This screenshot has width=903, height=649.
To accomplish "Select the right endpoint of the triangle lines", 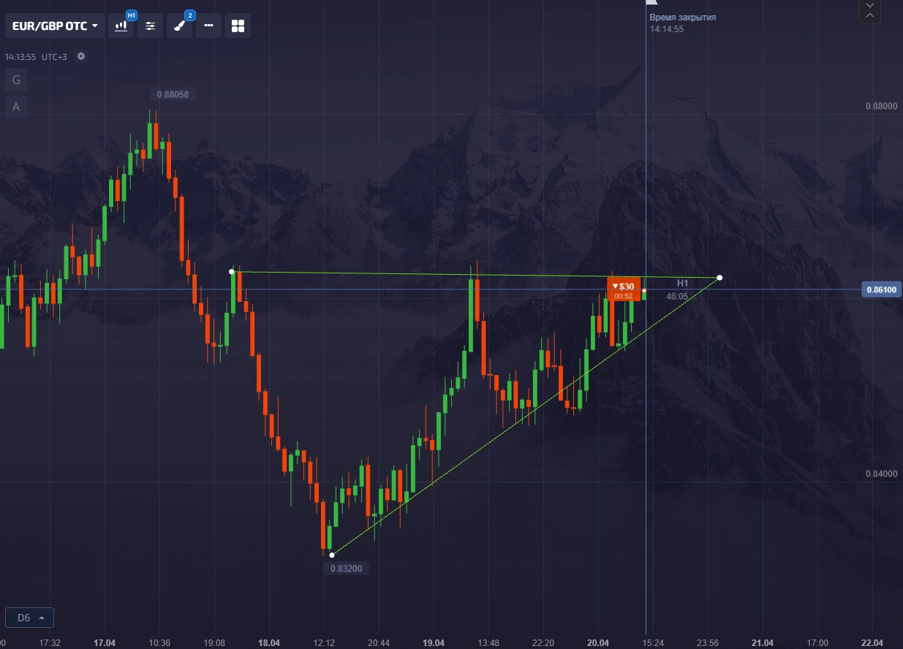I will 719,278.
